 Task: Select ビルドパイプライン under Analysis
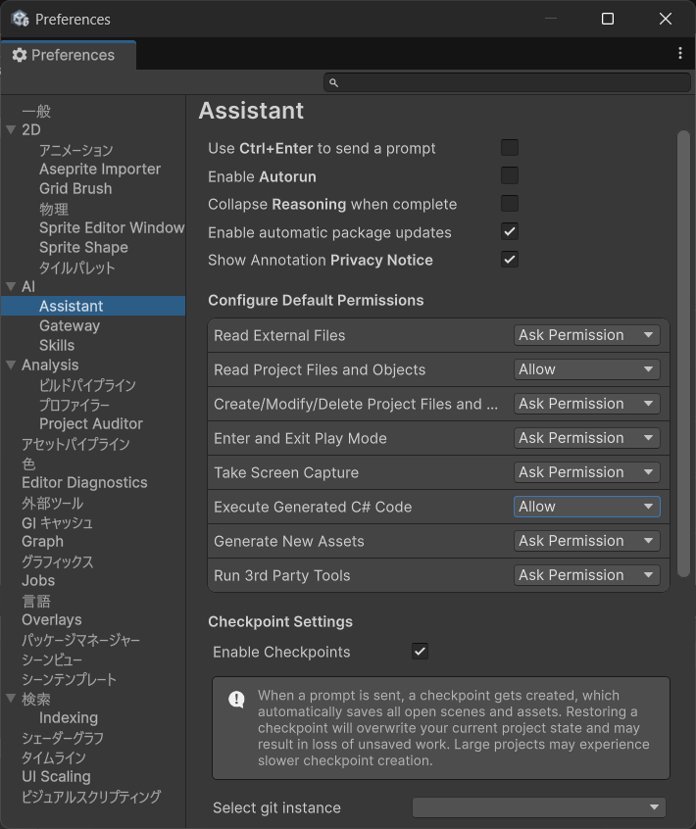(88, 385)
